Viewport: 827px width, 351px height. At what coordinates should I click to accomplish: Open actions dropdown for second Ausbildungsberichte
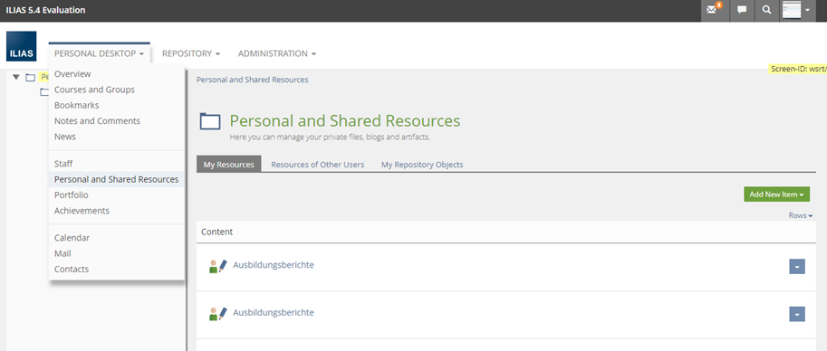(x=797, y=314)
